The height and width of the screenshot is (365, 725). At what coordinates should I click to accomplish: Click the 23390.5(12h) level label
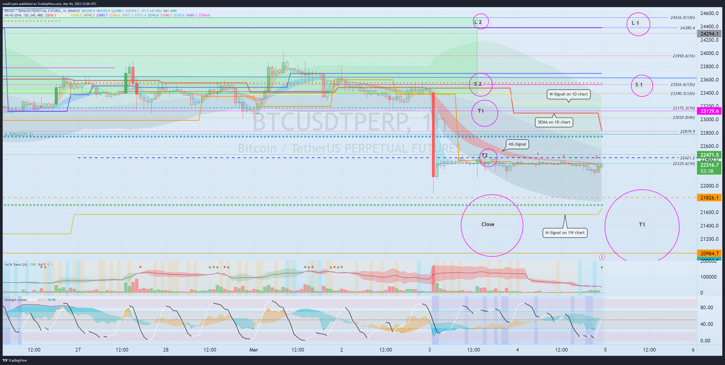coord(682,93)
